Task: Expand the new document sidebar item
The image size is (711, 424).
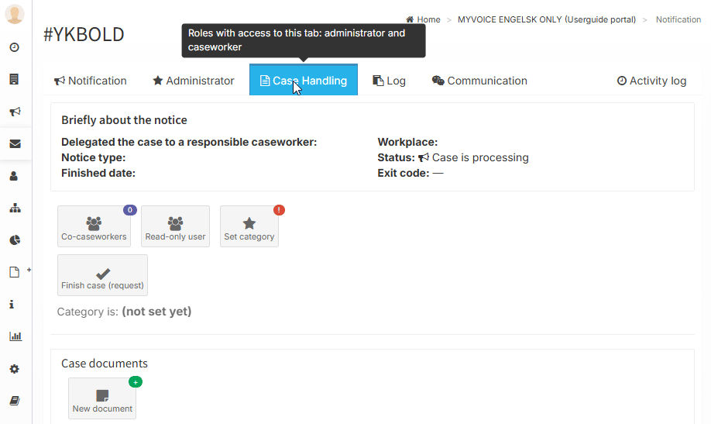Action: (15, 272)
